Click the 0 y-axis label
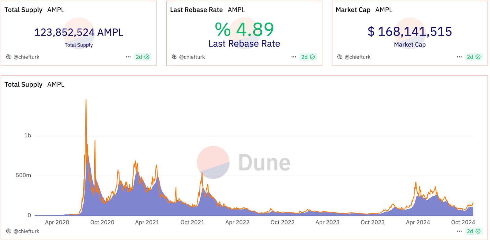The image size is (490, 242). tap(29, 215)
